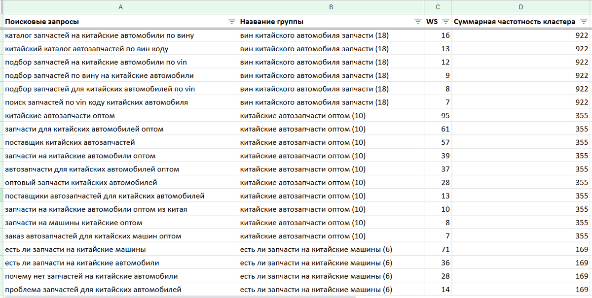
Task: Click WS value 16
Action: 438,35
